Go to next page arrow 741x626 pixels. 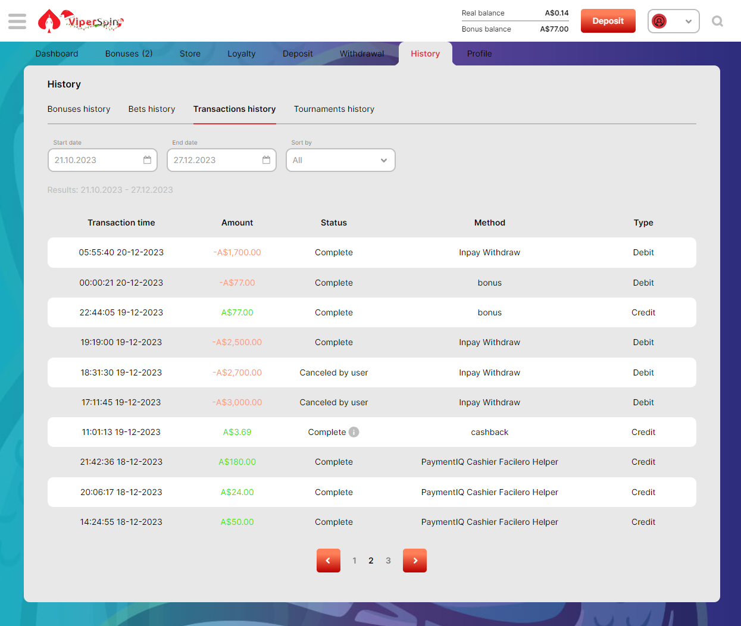coord(415,561)
